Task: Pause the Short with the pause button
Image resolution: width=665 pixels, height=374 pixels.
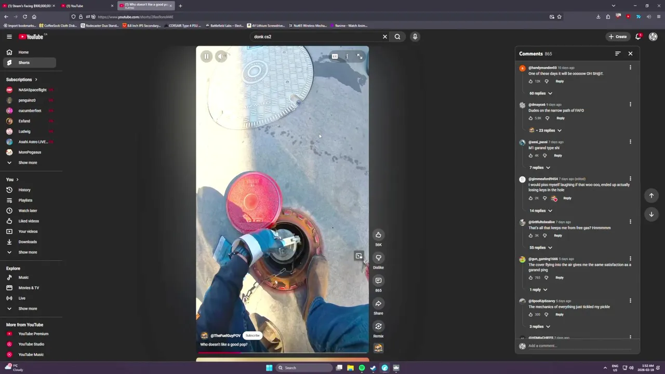Action: click(x=206, y=56)
